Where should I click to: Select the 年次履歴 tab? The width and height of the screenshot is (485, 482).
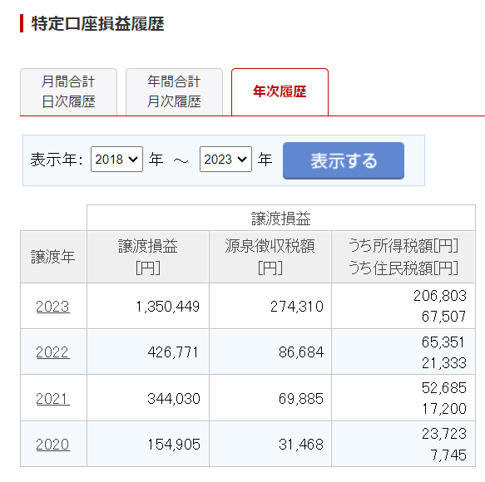click(280, 91)
